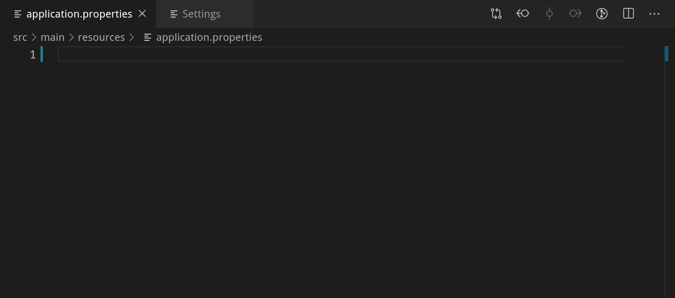The image size is (675, 298).
Task: Select the next change arrow icon
Action: click(x=575, y=13)
